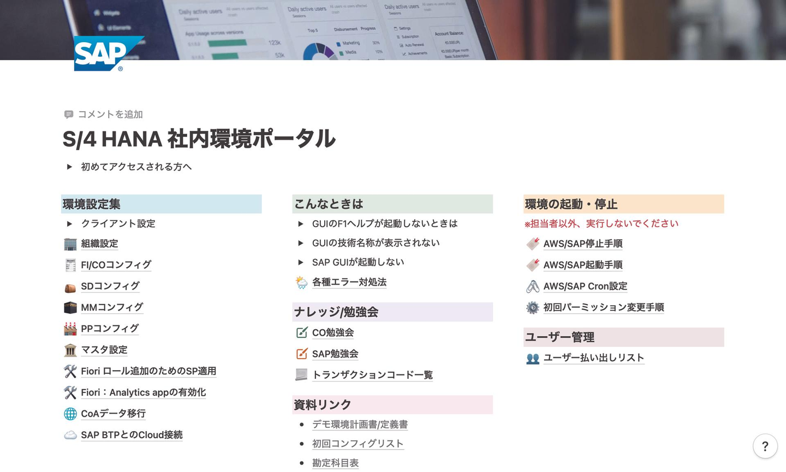This screenshot has width=786, height=472.
Task: Click the factory icon beside PPコンフィグ
Action: [x=70, y=329]
